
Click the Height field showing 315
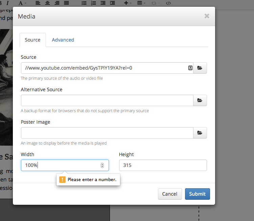click(163, 166)
